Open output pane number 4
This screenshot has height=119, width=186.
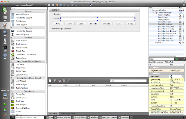point(93,117)
